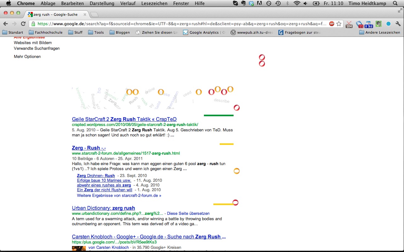Open abwehr eines rushes als zerg sublink
The image size is (404, 252).
click(x=104, y=185)
